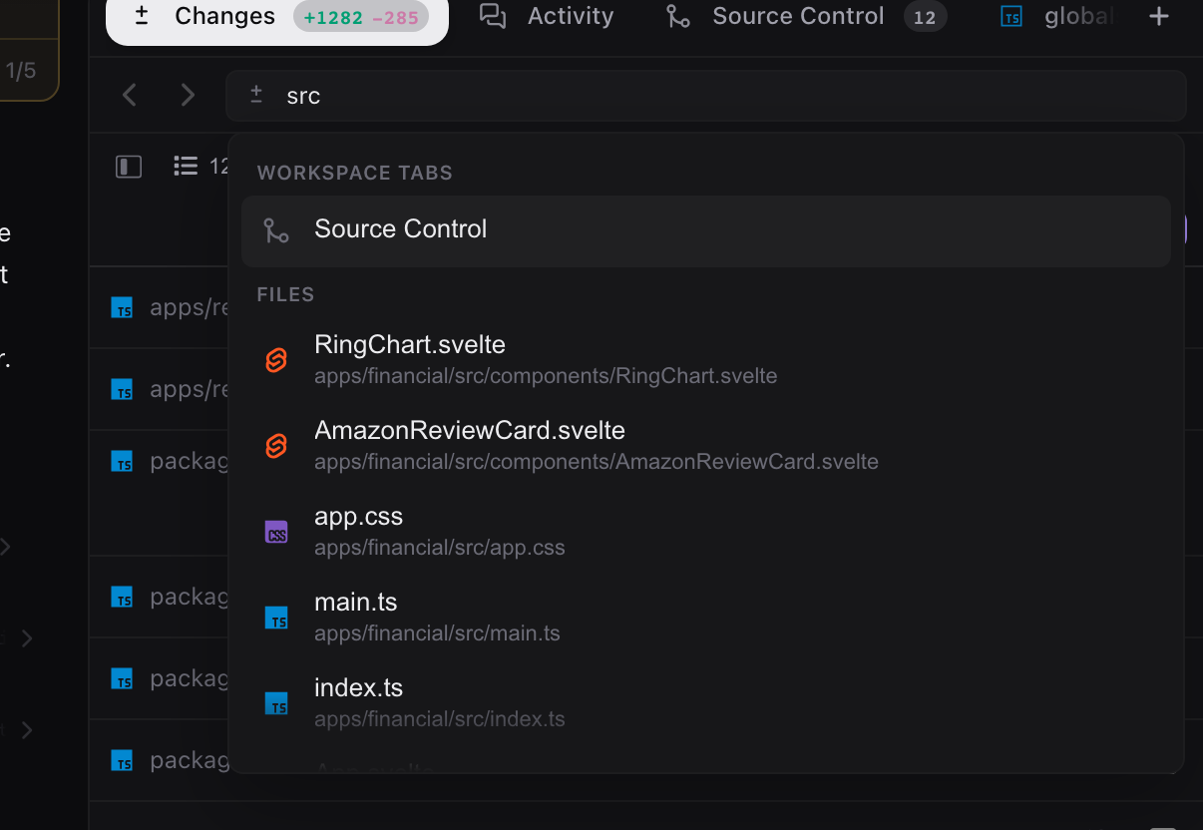This screenshot has height=830, width=1203.
Task: Click the +1282 −285 diff stats badge
Action: click(361, 17)
